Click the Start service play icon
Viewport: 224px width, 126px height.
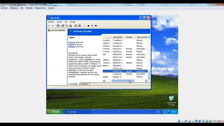point(84,26)
